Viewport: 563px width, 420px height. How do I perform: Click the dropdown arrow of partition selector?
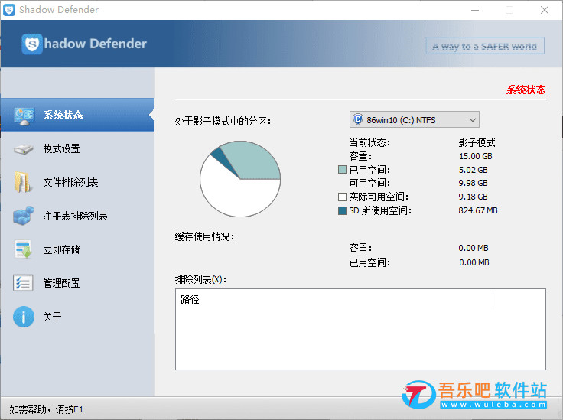(x=473, y=120)
